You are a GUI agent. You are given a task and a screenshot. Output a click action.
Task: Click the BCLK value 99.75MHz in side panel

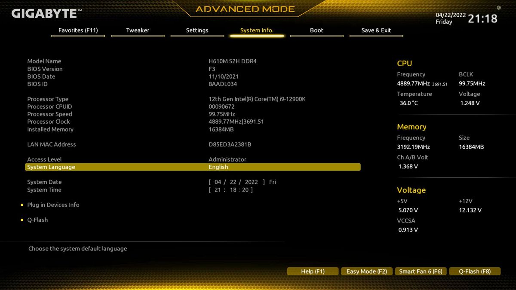pos(472,83)
